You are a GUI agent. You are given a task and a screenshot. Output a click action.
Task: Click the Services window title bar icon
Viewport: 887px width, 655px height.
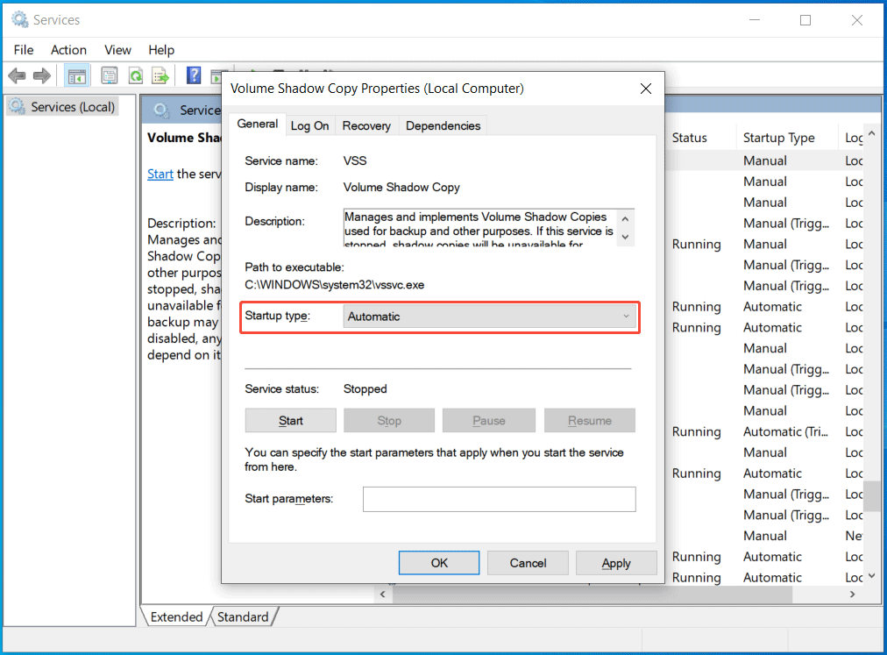18,18
